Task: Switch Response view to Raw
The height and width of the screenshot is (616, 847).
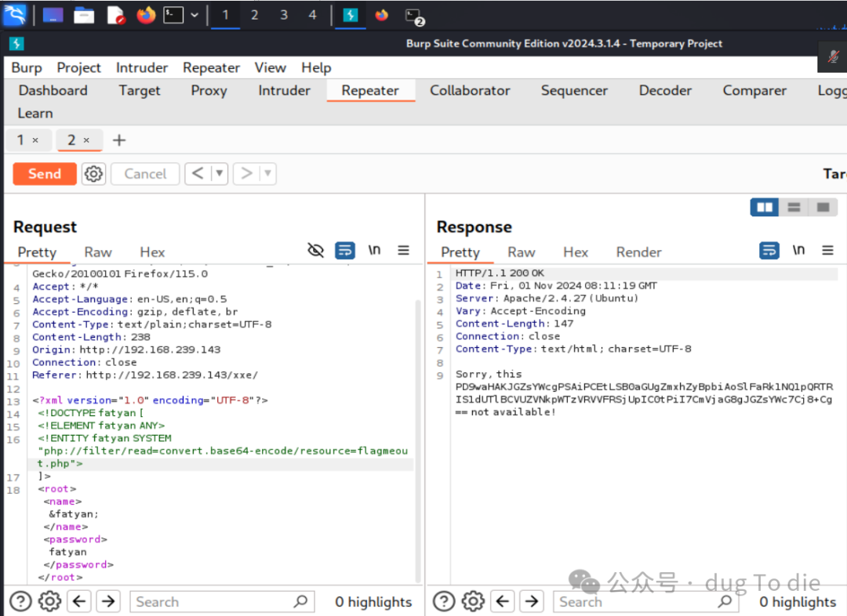Action: [522, 252]
